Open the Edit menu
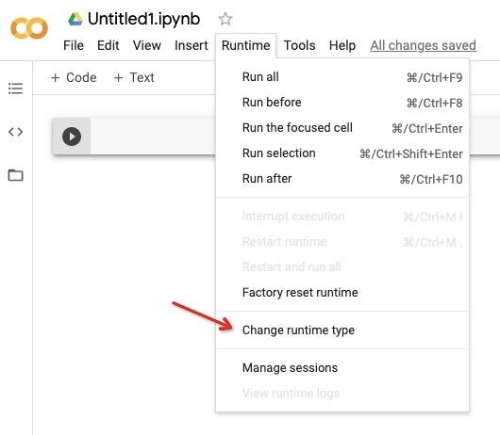This screenshot has height=435, width=500. click(108, 45)
